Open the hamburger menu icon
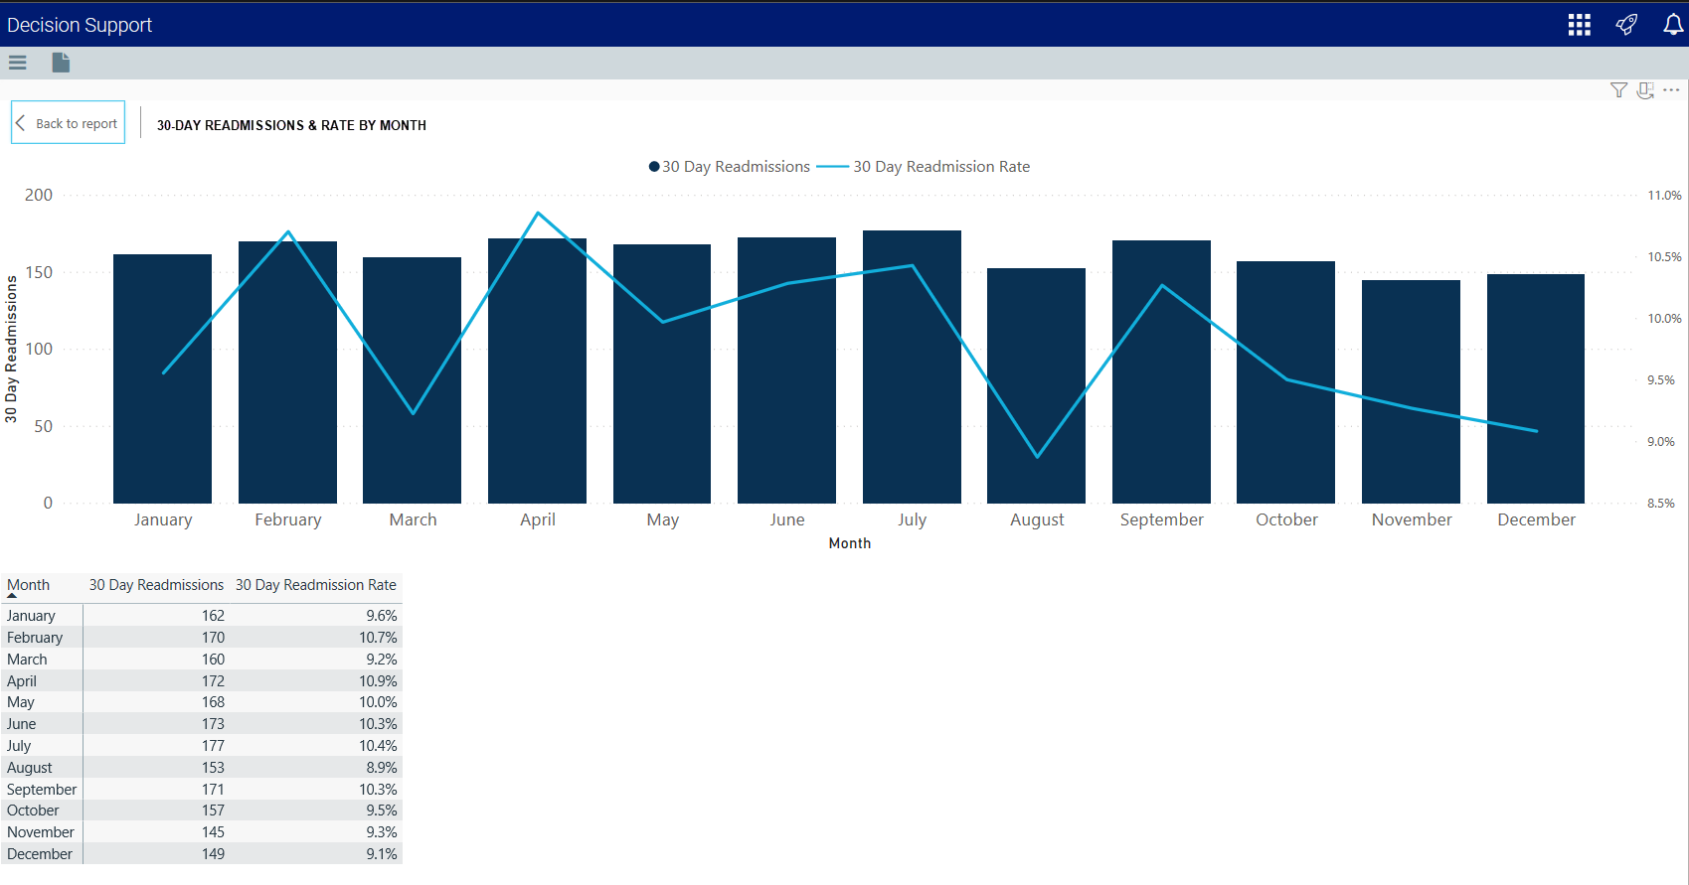The width and height of the screenshot is (1689, 885). click(x=17, y=63)
